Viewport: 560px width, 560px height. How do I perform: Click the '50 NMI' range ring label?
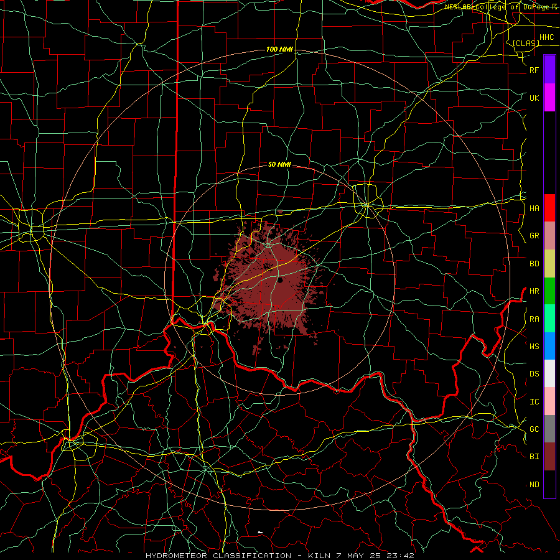click(279, 164)
